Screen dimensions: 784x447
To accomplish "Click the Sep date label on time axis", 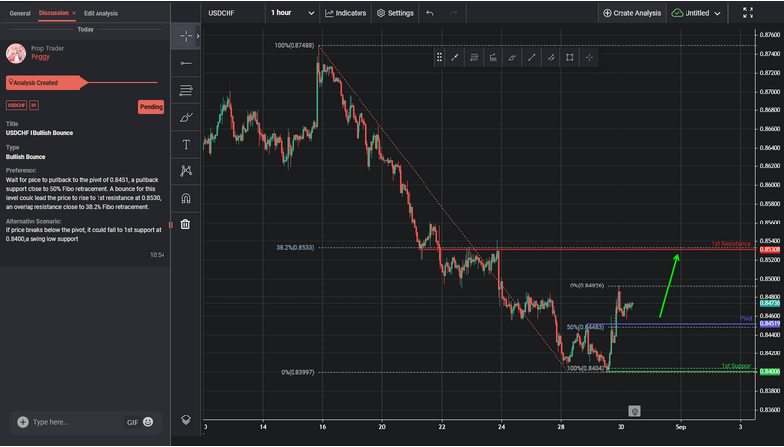I will click(x=680, y=427).
